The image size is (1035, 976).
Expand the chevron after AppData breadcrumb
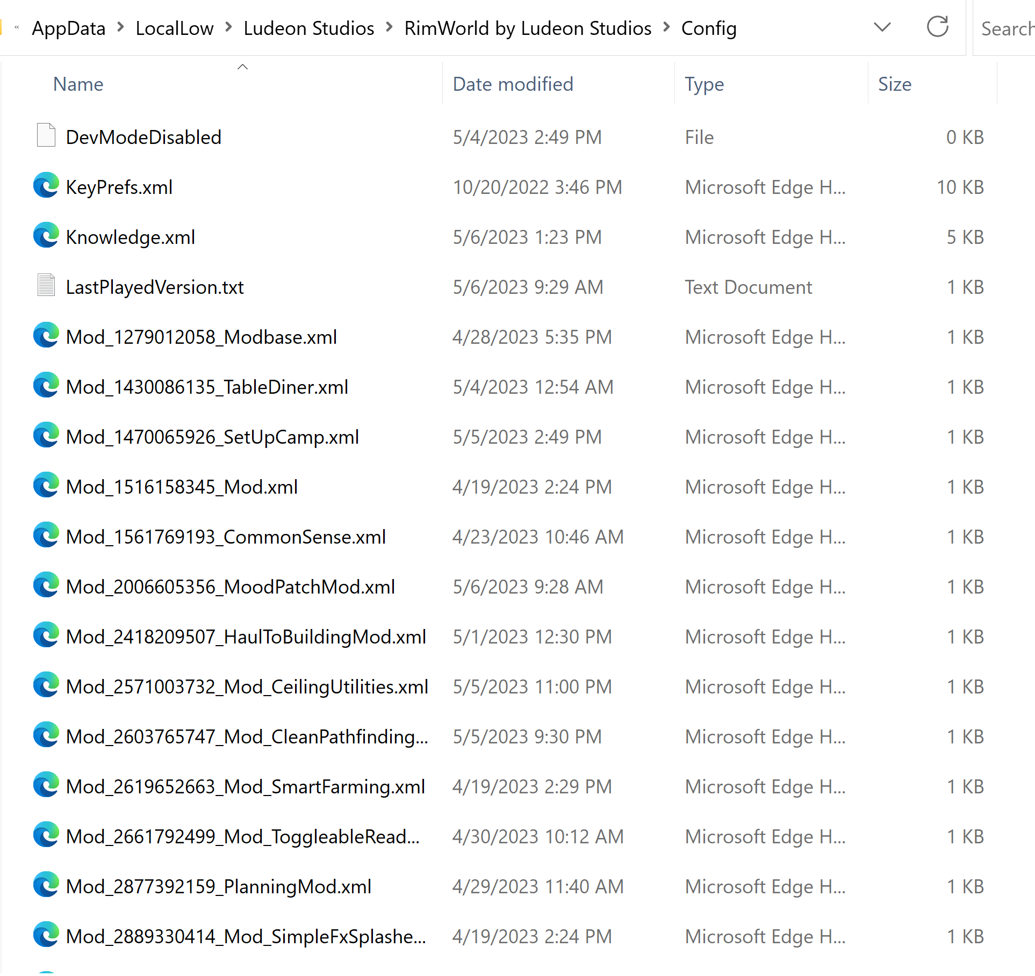click(x=120, y=27)
